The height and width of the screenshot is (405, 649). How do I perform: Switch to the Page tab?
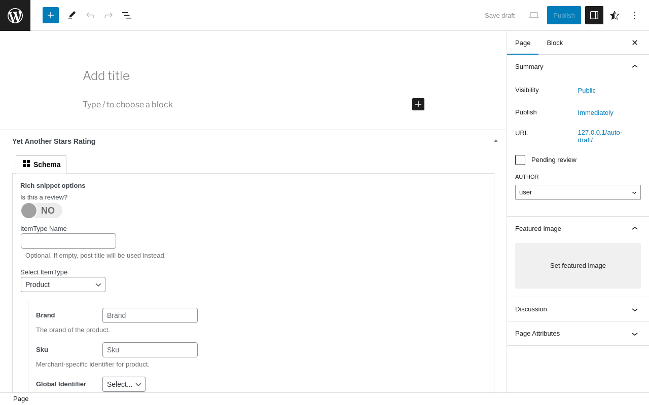pos(523,43)
